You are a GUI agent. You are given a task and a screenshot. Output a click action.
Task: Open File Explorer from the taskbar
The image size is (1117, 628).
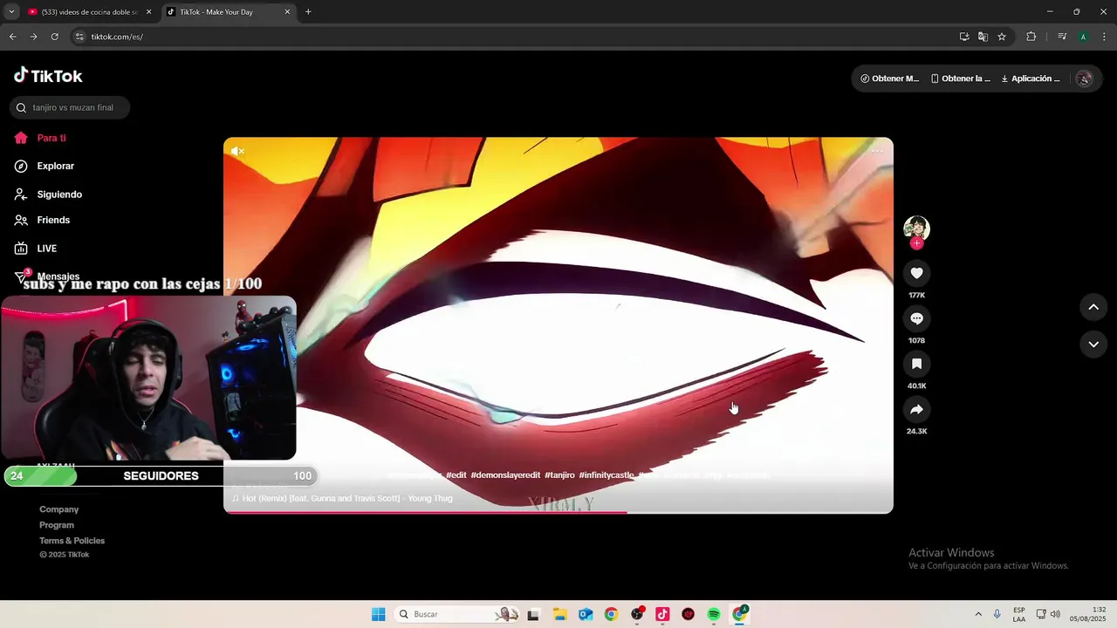(559, 614)
